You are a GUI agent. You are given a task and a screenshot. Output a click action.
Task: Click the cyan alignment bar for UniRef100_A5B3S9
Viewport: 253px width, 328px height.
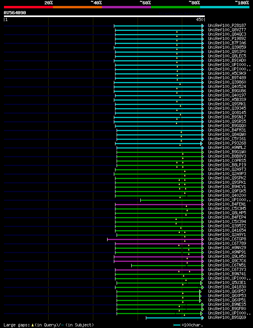coord(158,100)
